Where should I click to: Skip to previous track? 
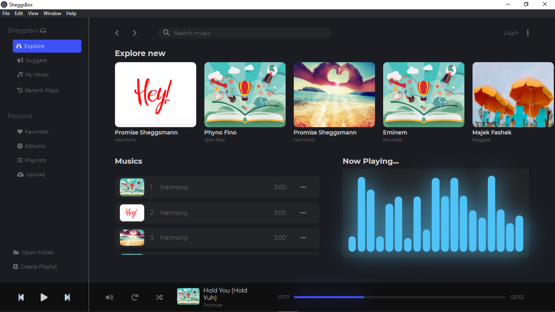click(21, 297)
